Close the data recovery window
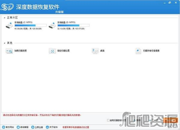Image resolution: width=180 pixels, height=130 pixels. click(176, 3)
